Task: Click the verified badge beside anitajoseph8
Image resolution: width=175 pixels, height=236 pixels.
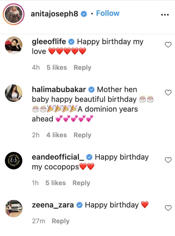Action: point(84,14)
